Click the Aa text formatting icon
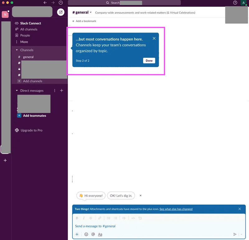The height and width of the screenshot is (240, 249). click(x=100, y=234)
